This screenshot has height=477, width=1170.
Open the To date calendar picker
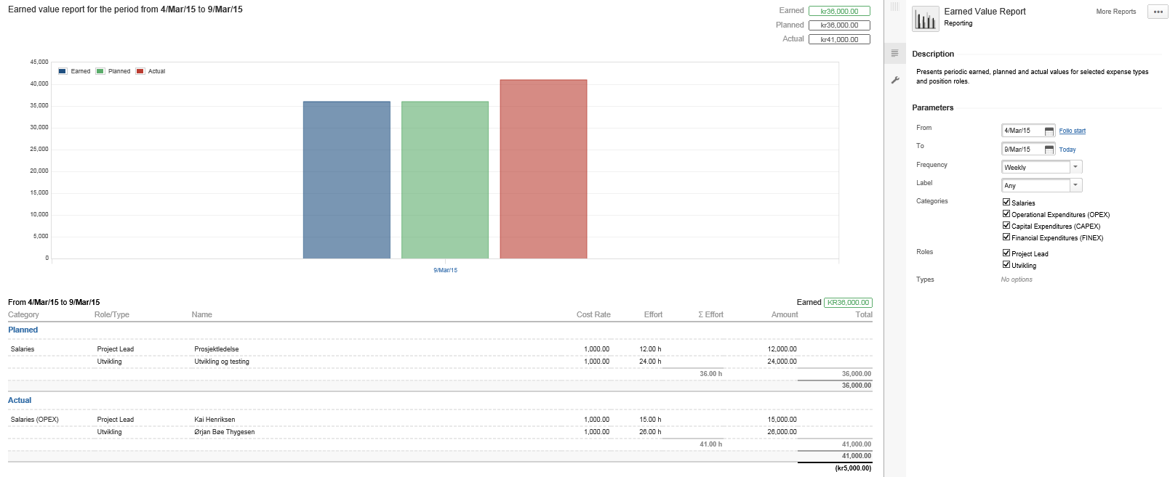pos(1049,150)
